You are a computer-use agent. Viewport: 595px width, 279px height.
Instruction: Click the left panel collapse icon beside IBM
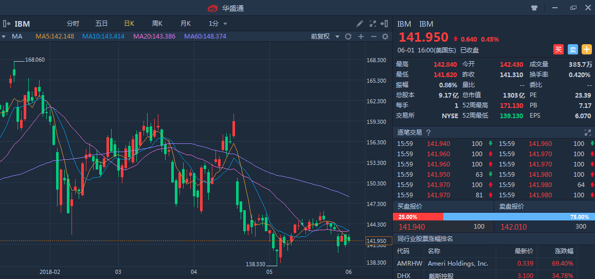(x=7, y=24)
